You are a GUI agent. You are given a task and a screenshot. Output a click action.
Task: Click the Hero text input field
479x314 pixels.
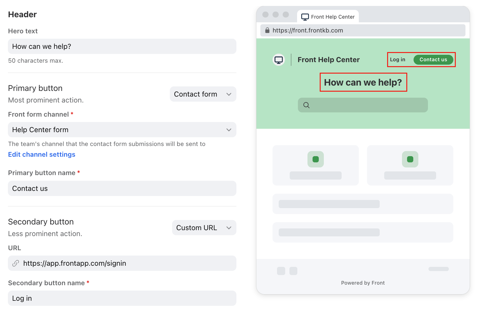pos(122,46)
